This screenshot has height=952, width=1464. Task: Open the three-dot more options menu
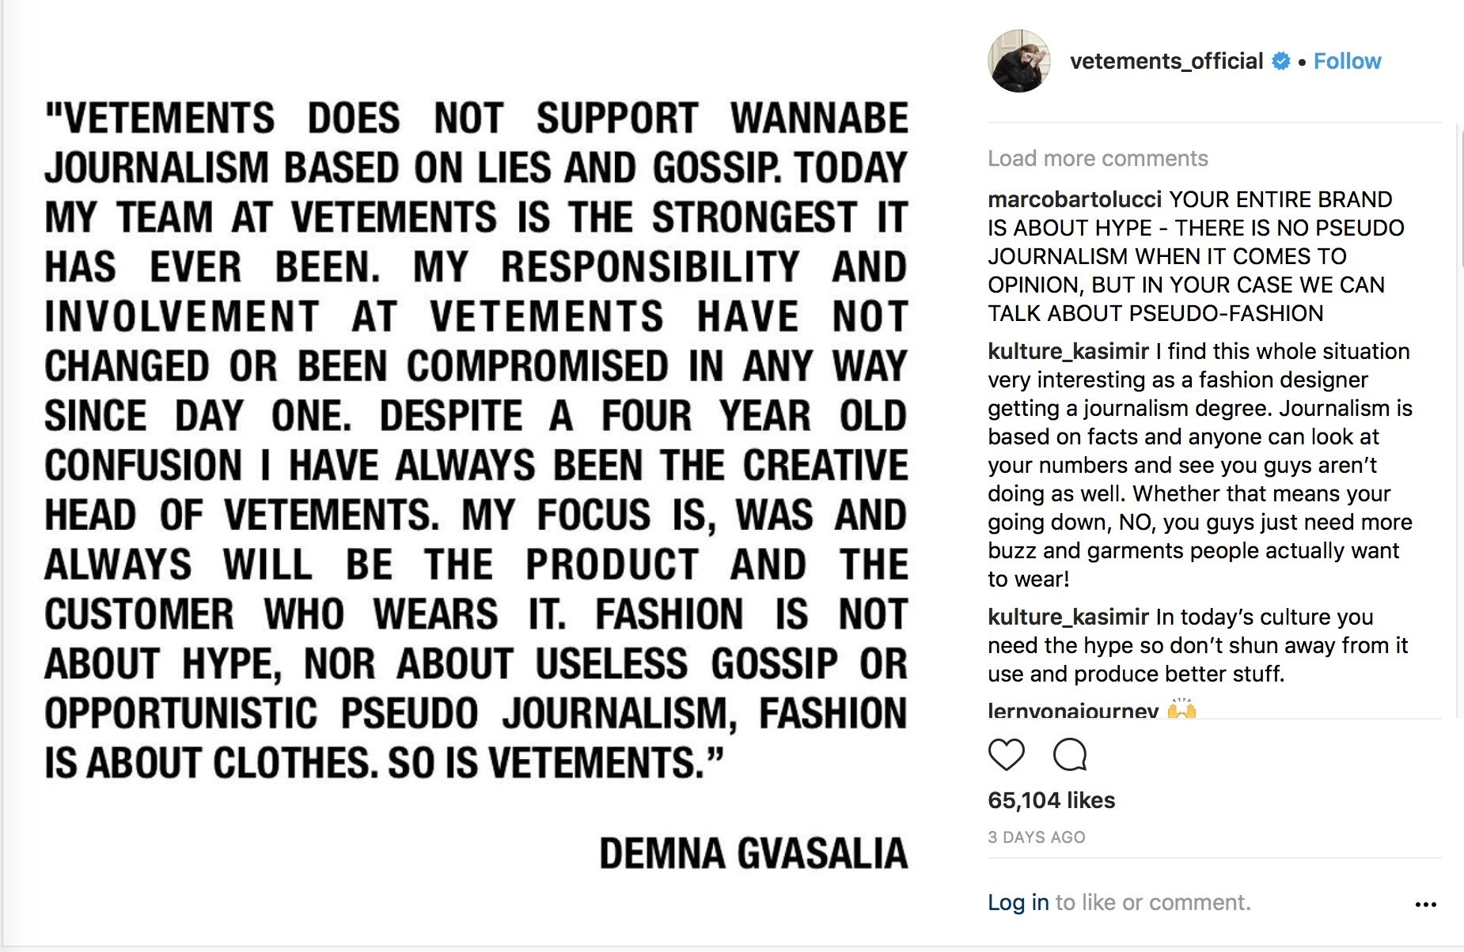point(1425,905)
